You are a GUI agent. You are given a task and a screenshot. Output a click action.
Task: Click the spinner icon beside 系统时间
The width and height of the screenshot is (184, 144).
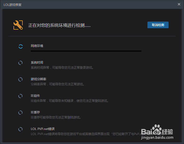20,63
